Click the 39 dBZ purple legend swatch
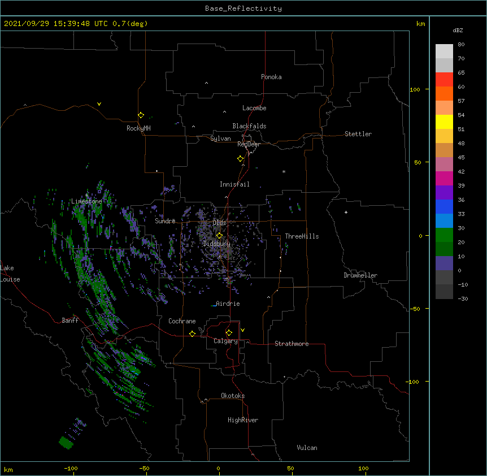This screenshot has width=487, height=476. tap(444, 192)
